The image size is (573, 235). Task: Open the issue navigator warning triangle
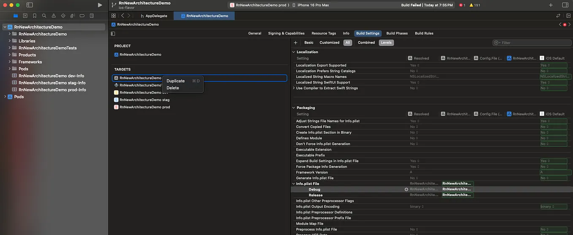click(x=54, y=16)
